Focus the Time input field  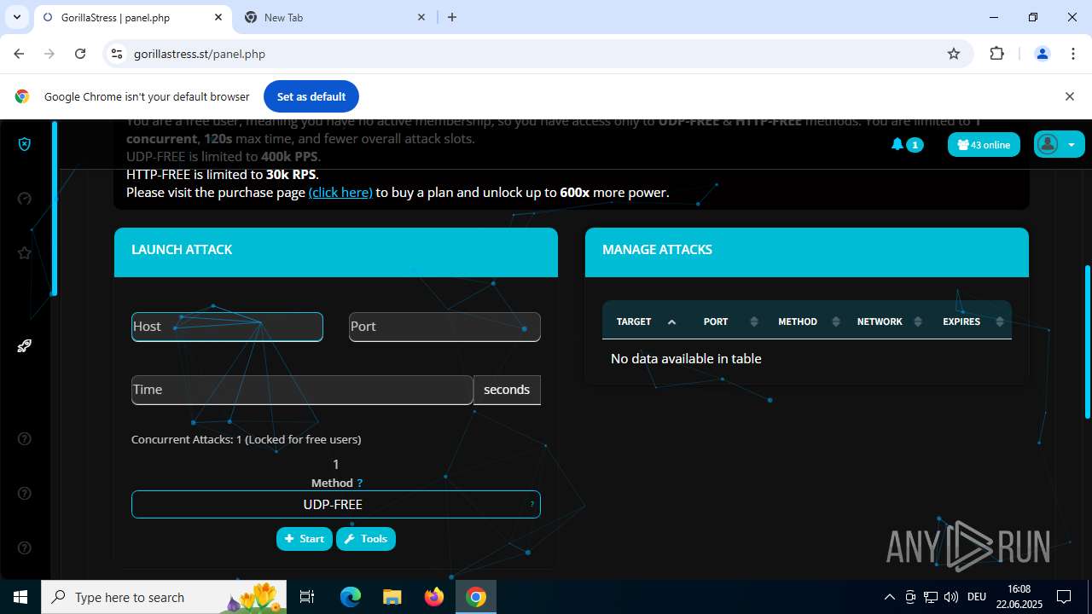point(302,390)
